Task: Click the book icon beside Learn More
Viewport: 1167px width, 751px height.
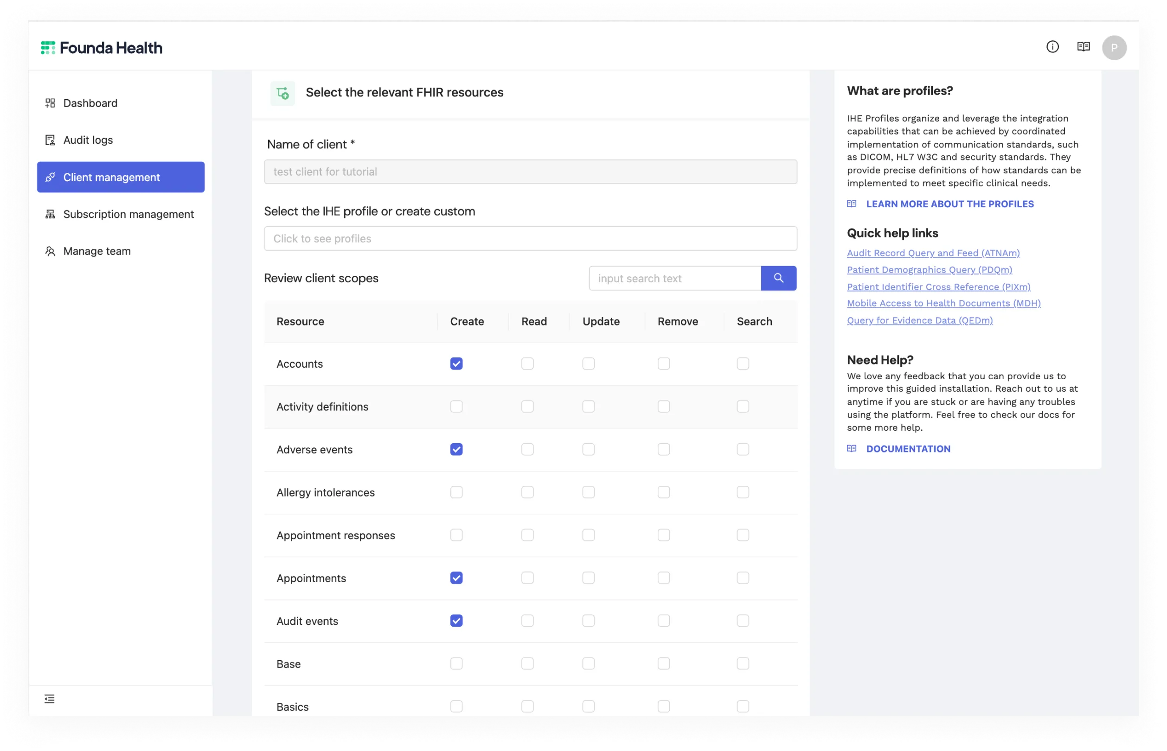Action: coord(851,204)
